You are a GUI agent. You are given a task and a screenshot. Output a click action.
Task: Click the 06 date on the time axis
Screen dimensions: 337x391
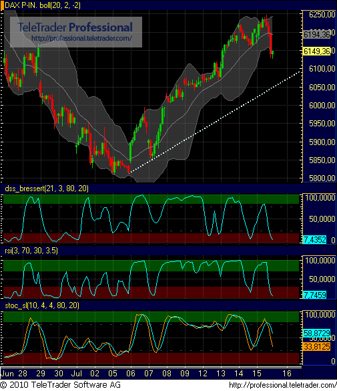(x=131, y=374)
